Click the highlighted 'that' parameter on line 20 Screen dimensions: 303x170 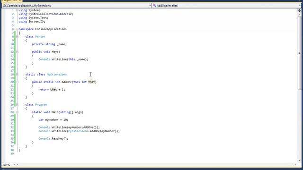91,82
